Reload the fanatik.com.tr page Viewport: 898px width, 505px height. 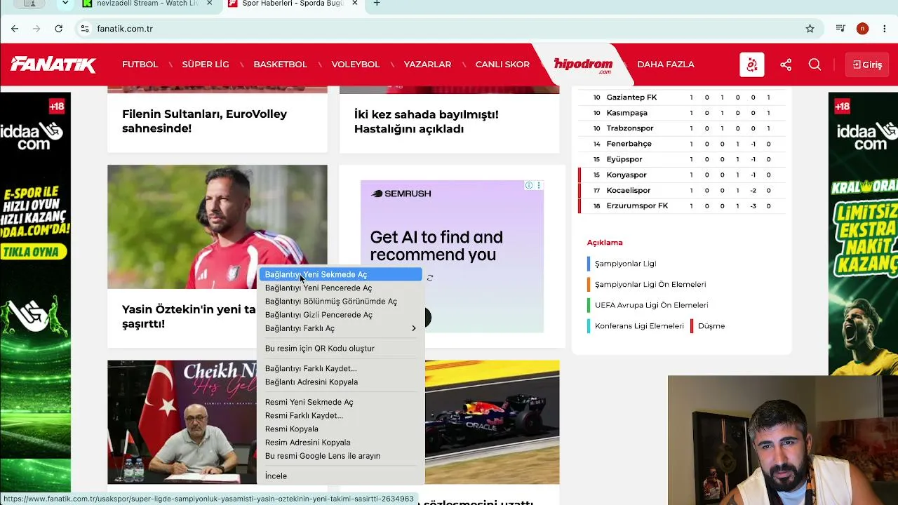point(59,29)
